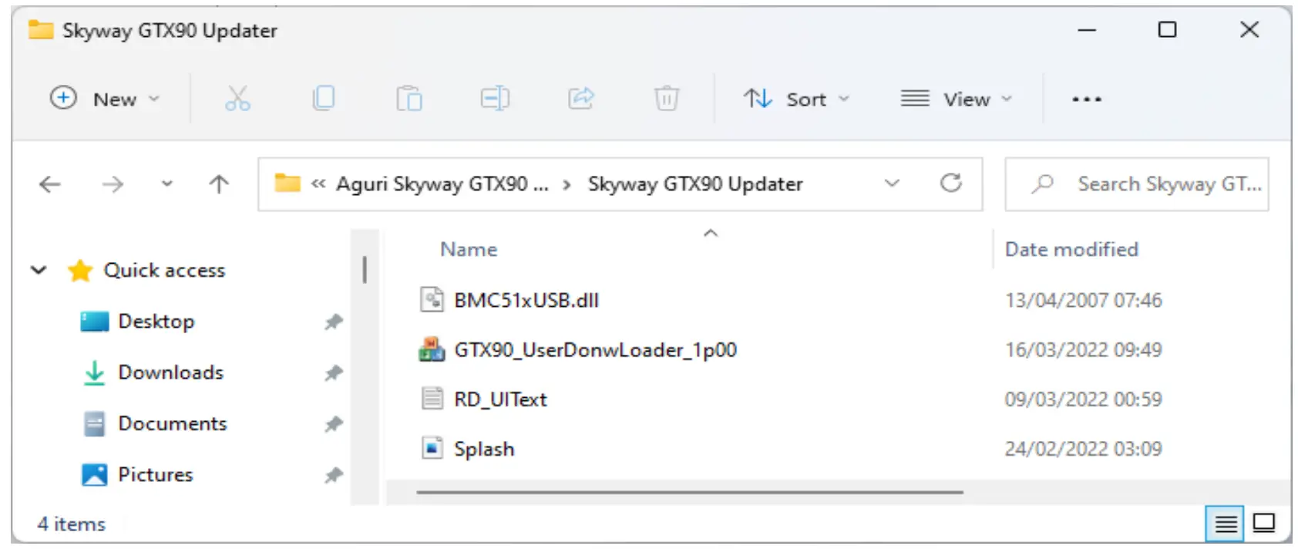Screen dimensions: 1298x549
Task: Switch to Details view in status bar
Action: [x=1226, y=524]
